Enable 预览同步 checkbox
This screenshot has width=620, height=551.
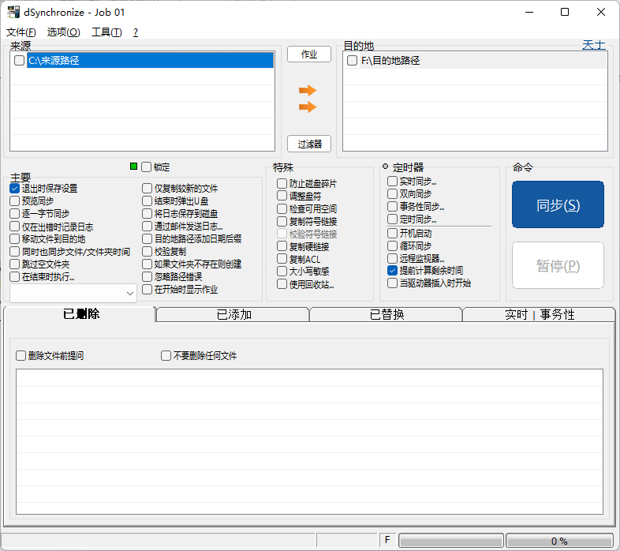[15, 201]
